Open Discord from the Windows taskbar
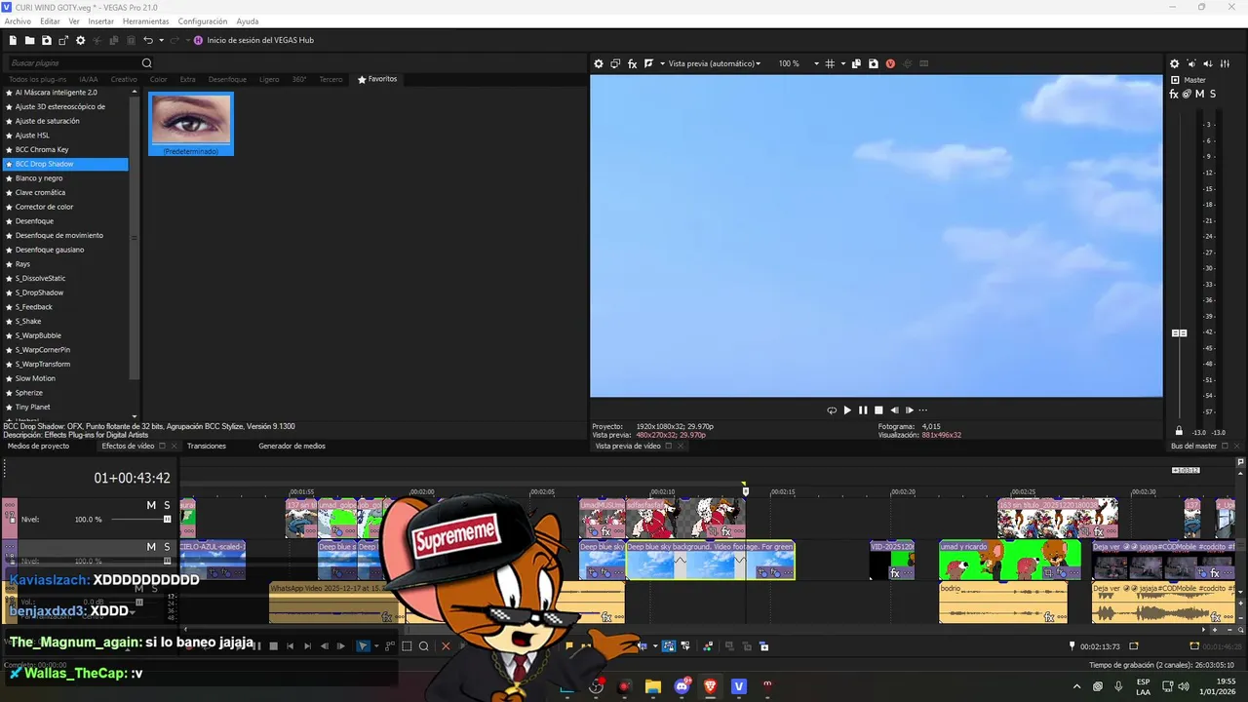1248x702 pixels. coord(682,686)
